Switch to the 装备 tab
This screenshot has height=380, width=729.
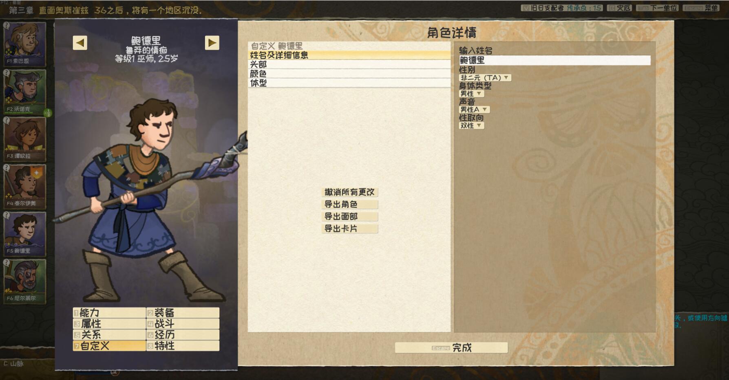[x=183, y=313]
